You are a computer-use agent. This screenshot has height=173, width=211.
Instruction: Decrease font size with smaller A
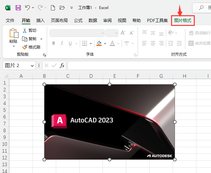coord(132,33)
